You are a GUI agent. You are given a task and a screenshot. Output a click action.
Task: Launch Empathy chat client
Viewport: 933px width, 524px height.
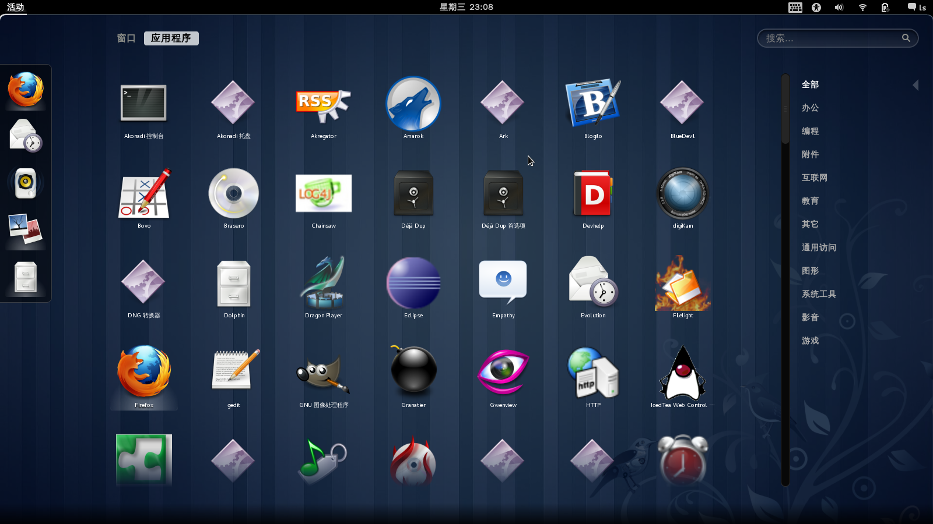[503, 289]
